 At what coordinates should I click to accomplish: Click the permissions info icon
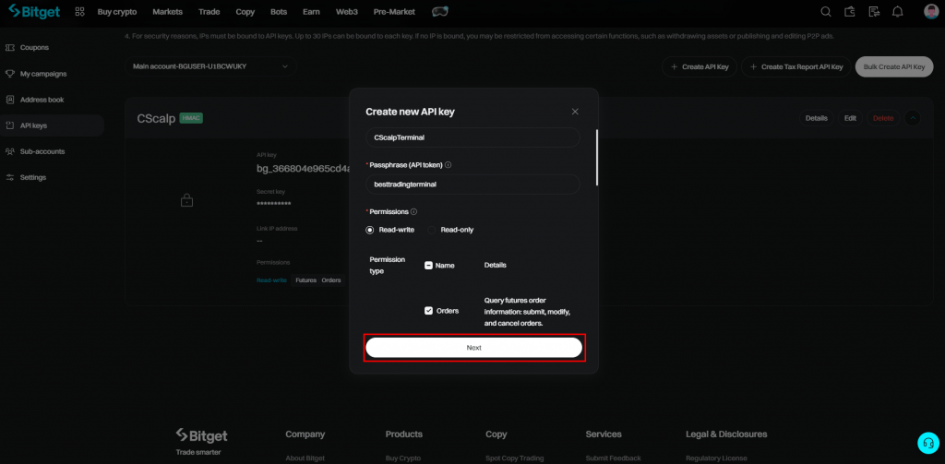(x=413, y=211)
